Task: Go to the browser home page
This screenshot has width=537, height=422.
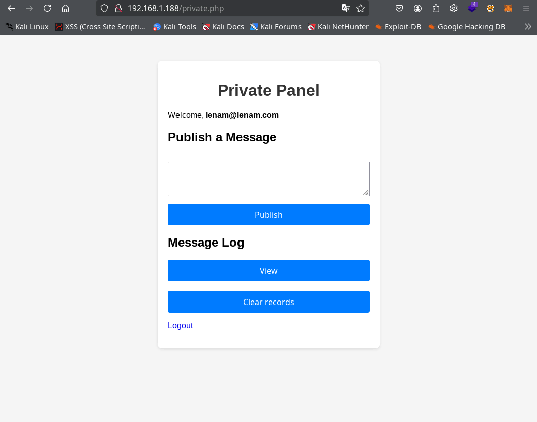Action: click(66, 8)
